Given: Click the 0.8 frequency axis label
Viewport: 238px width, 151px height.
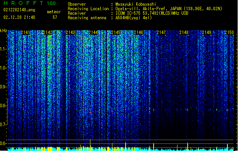Looking at the screenshot, I should tap(3, 106).
